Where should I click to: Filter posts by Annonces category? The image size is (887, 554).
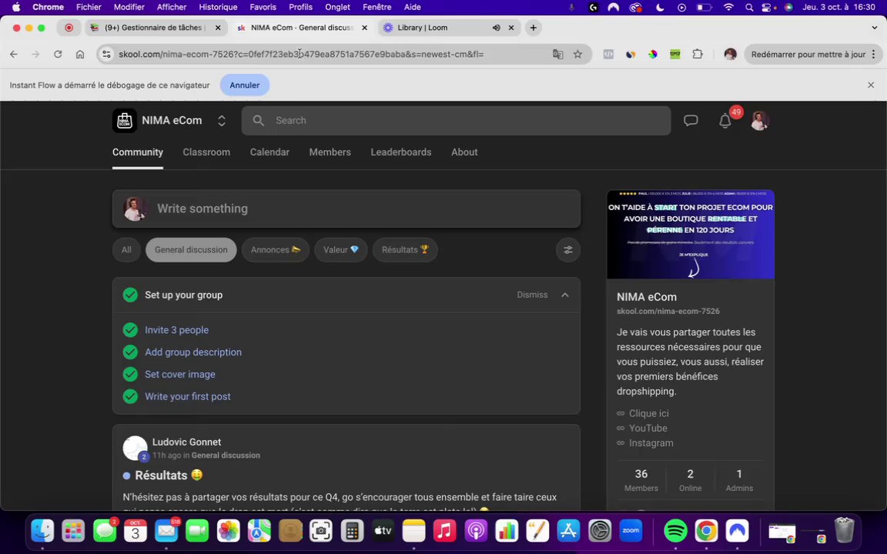[x=276, y=250]
